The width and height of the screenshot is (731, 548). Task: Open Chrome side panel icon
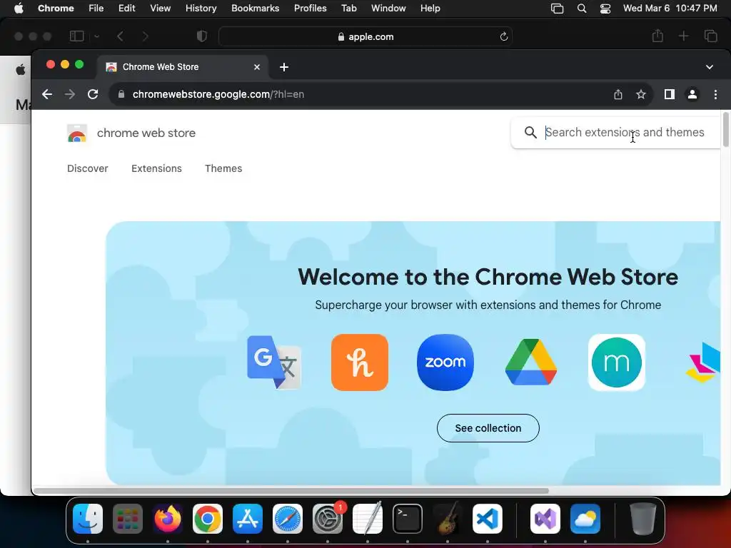click(670, 95)
